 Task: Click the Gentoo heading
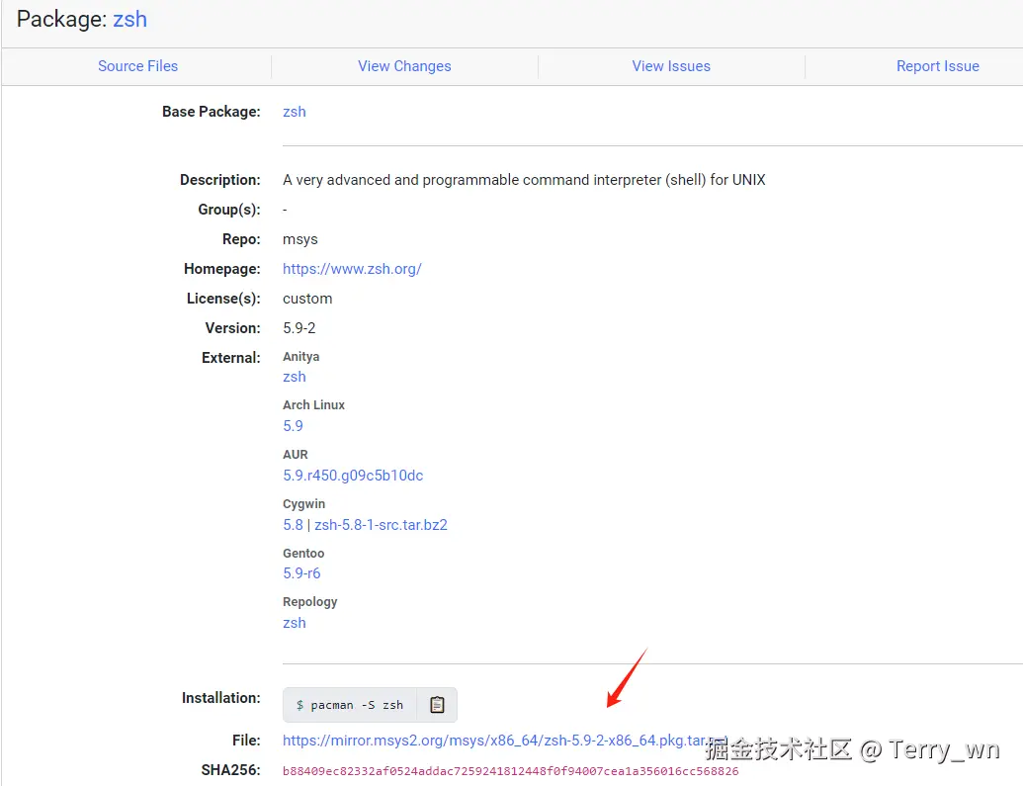point(303,553)
